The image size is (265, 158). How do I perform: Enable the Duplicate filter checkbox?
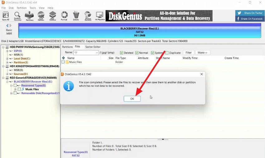click(x=167, y=53)
